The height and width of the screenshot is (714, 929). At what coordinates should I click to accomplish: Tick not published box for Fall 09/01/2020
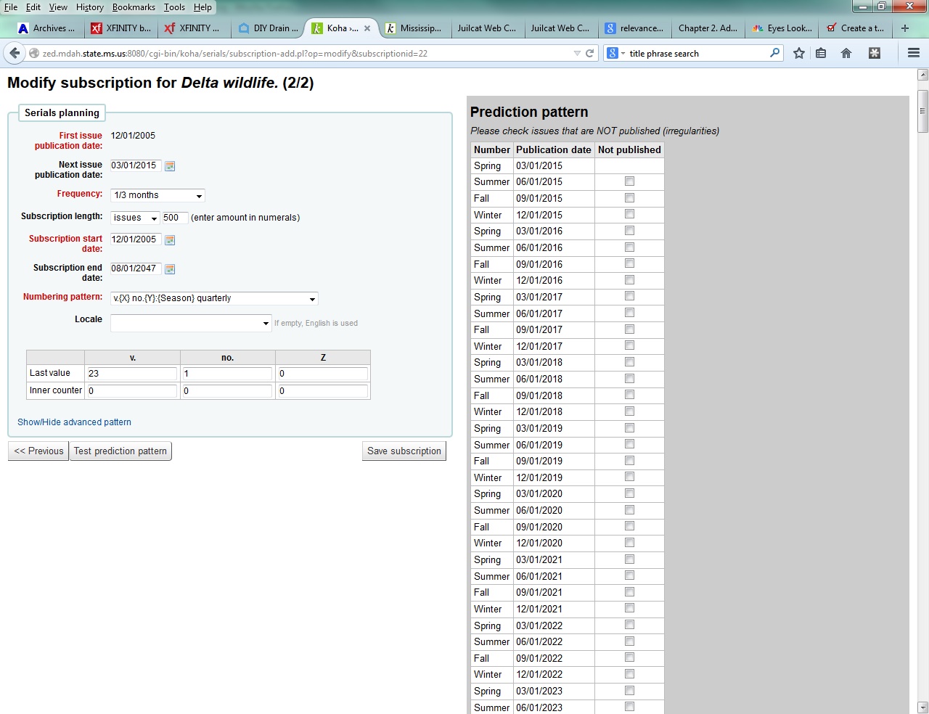[x=629, y=526]
